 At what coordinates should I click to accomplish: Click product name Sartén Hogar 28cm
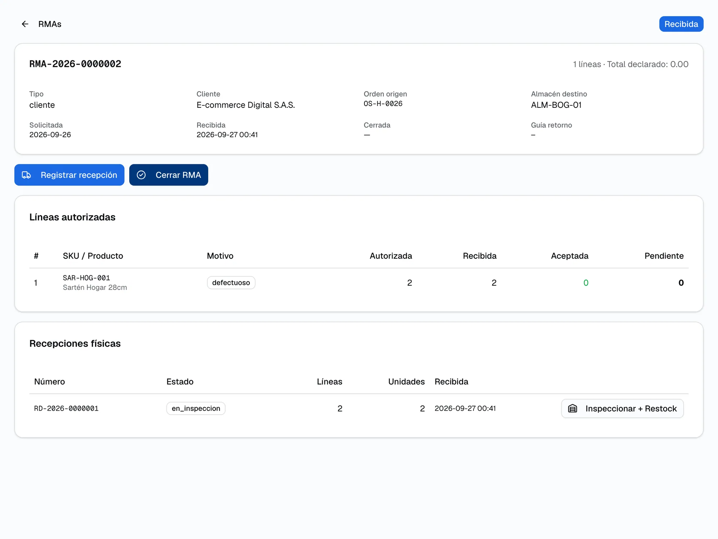pyautogui.click(x=95, y=287)
